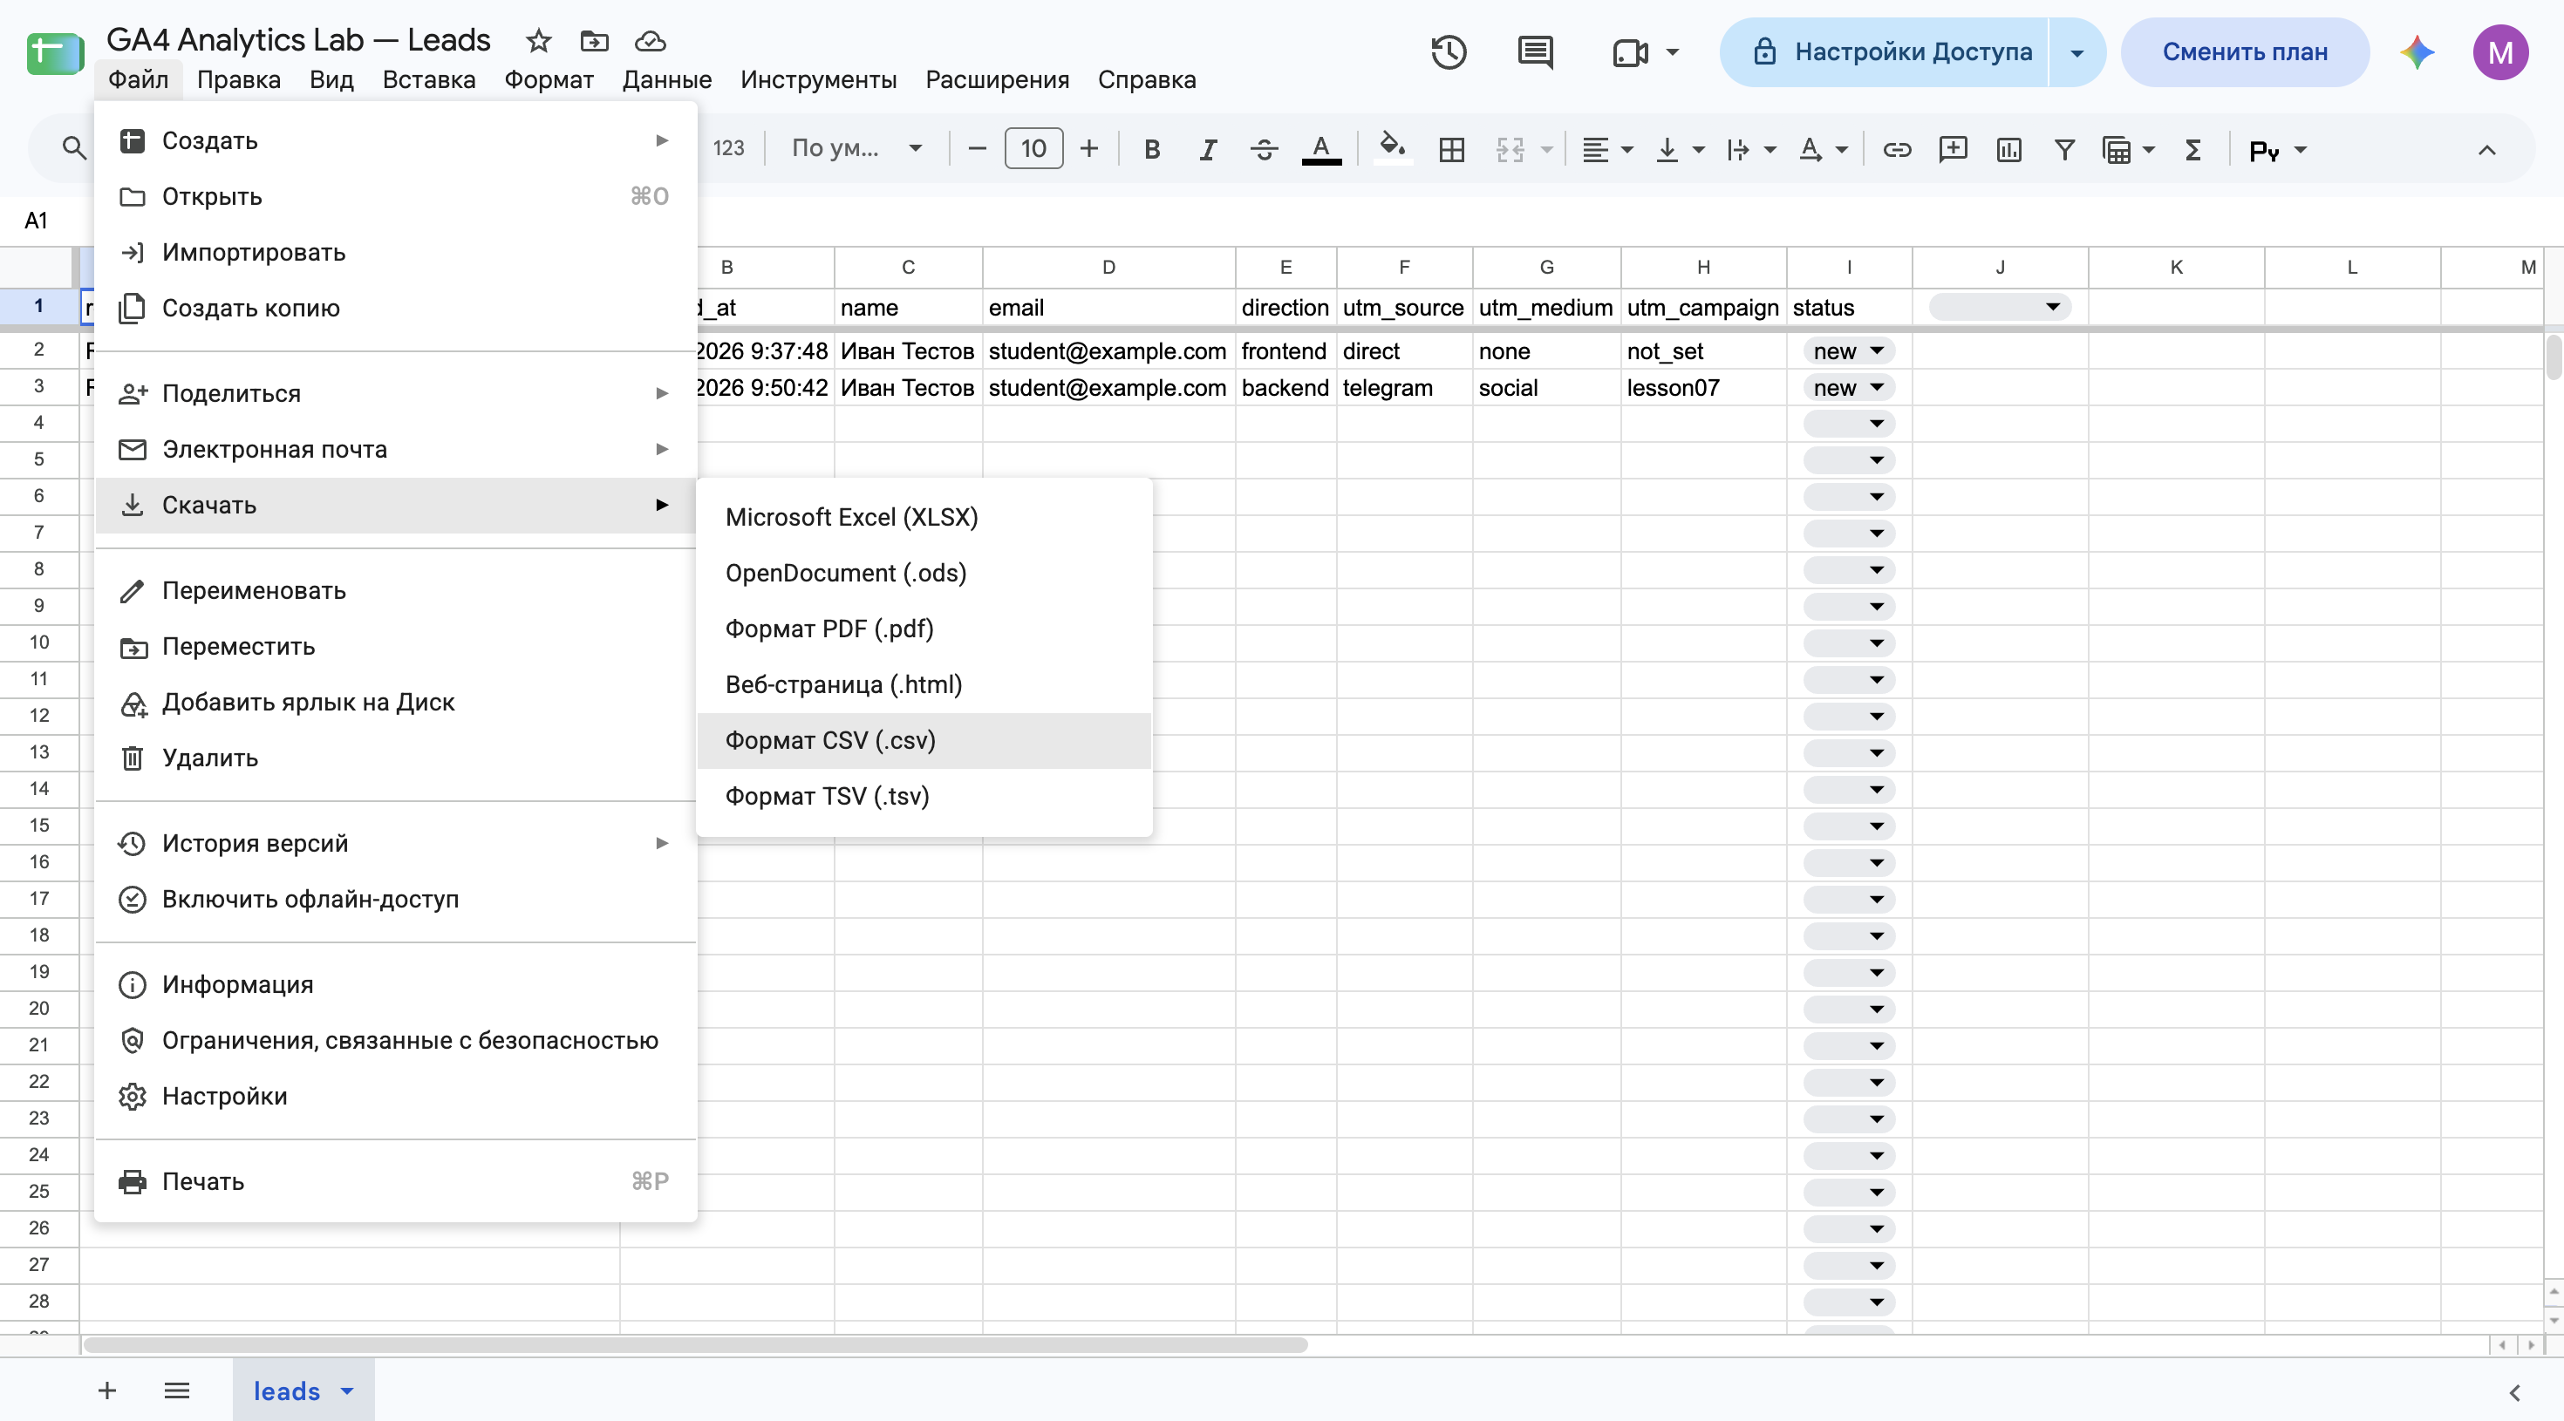The width and height of the screenshot is (2564, 1421).
Task: Insert a chart from toolbar
Action: pyautogui.click(x=2008, y=149)
